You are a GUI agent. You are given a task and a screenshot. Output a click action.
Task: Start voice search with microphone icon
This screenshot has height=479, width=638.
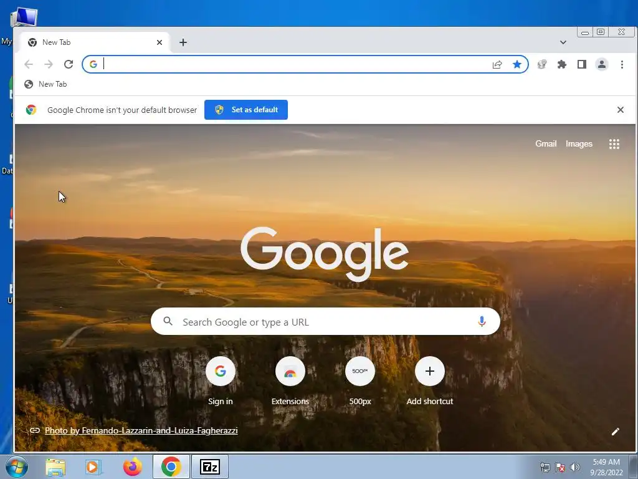tap(482, 321)
